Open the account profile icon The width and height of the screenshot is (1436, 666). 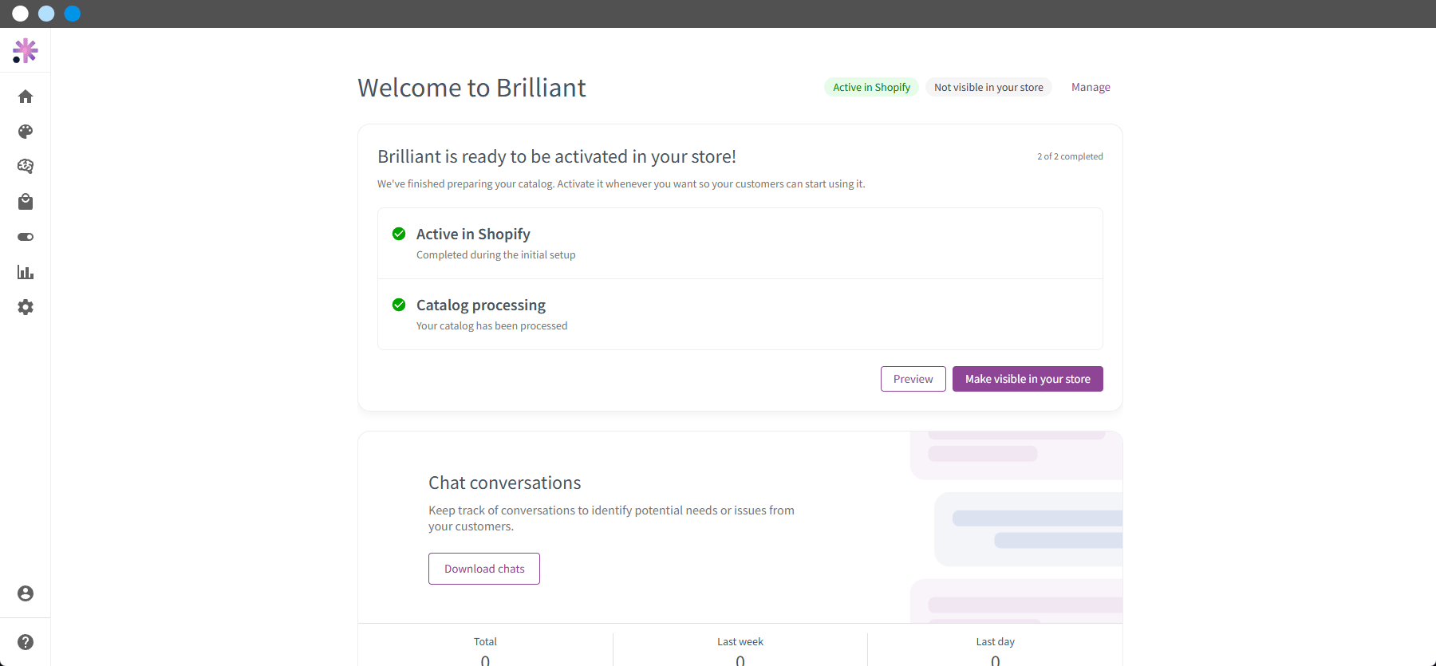click(26, 593)
